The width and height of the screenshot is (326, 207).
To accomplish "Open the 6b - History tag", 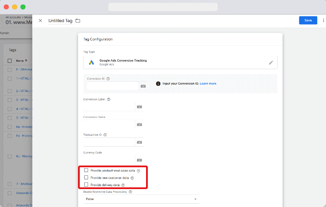I will coord(24,136).
